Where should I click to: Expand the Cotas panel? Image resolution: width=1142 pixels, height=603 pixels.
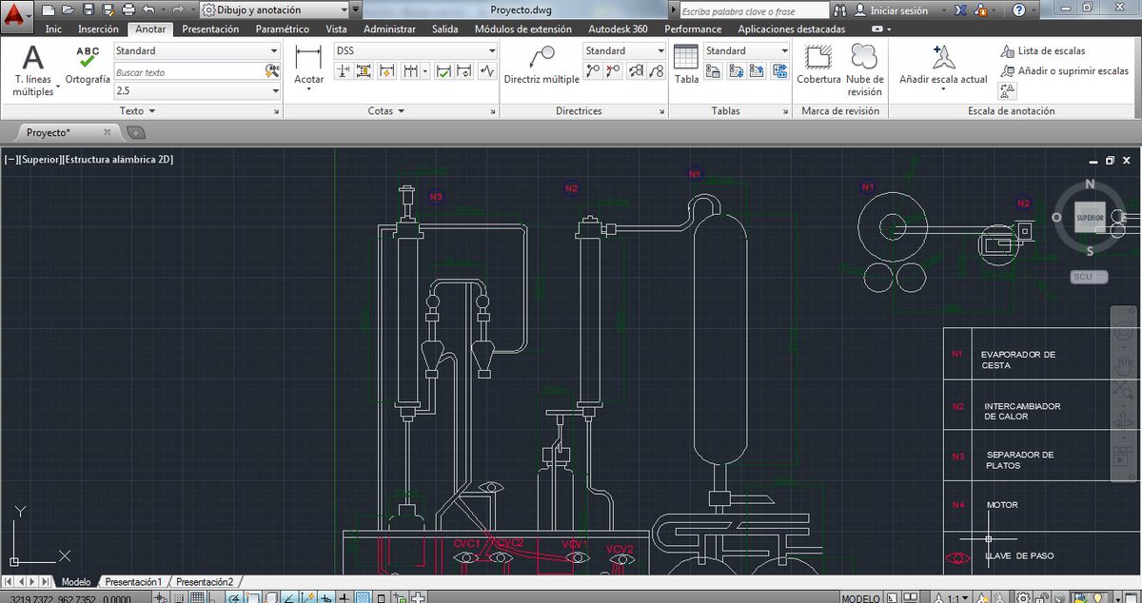pos(386,111)
